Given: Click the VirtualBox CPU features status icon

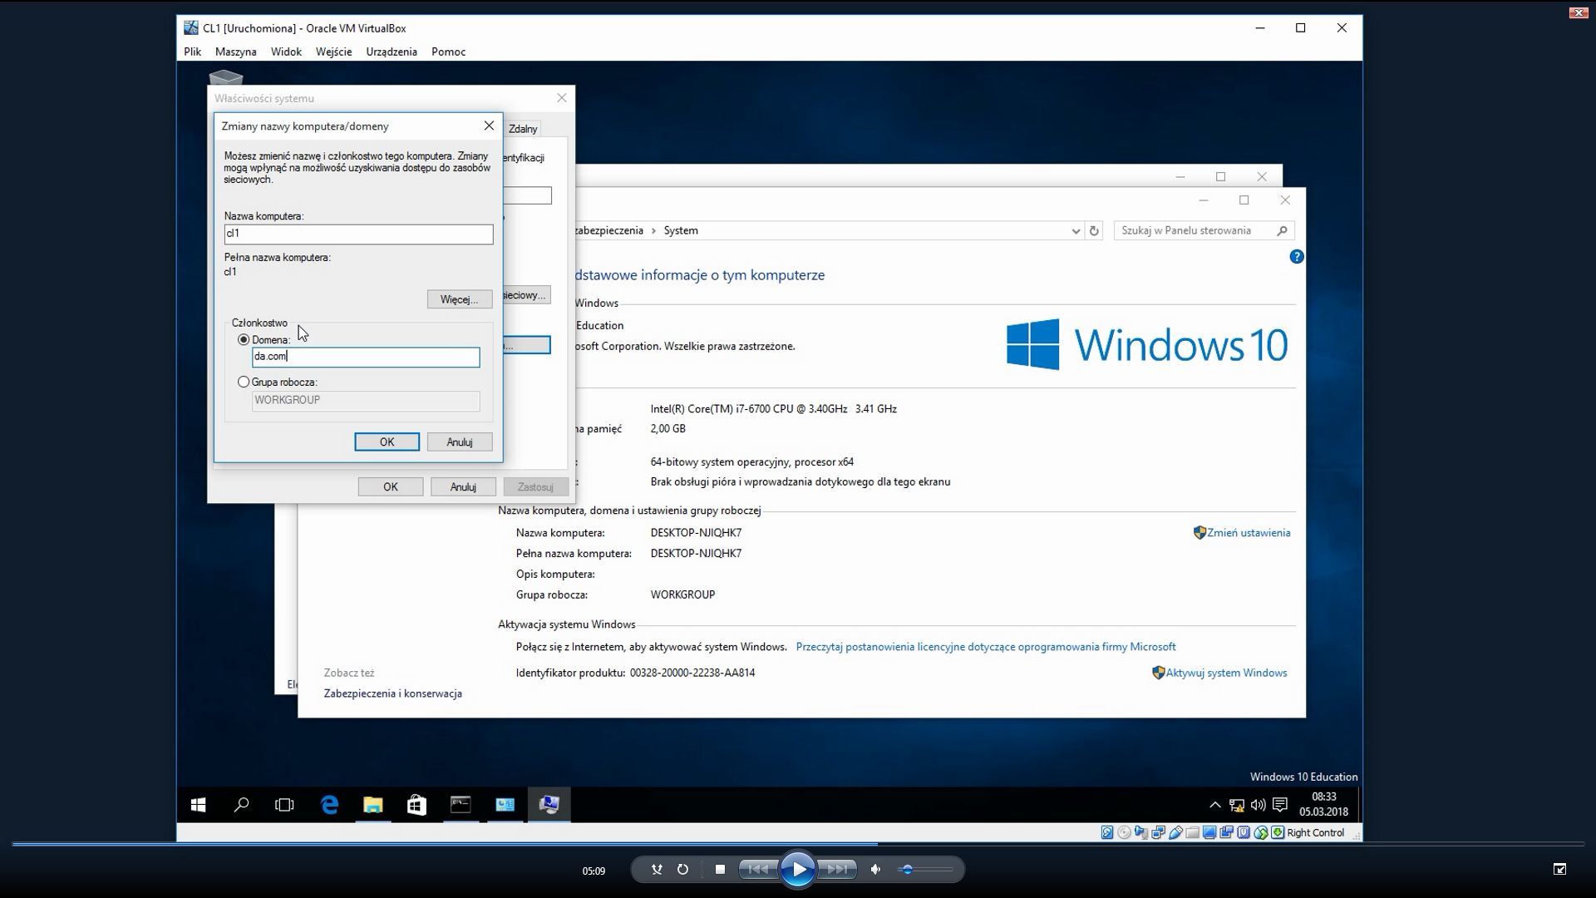Looking at the screenshot, I should [x=1244, y=832].
